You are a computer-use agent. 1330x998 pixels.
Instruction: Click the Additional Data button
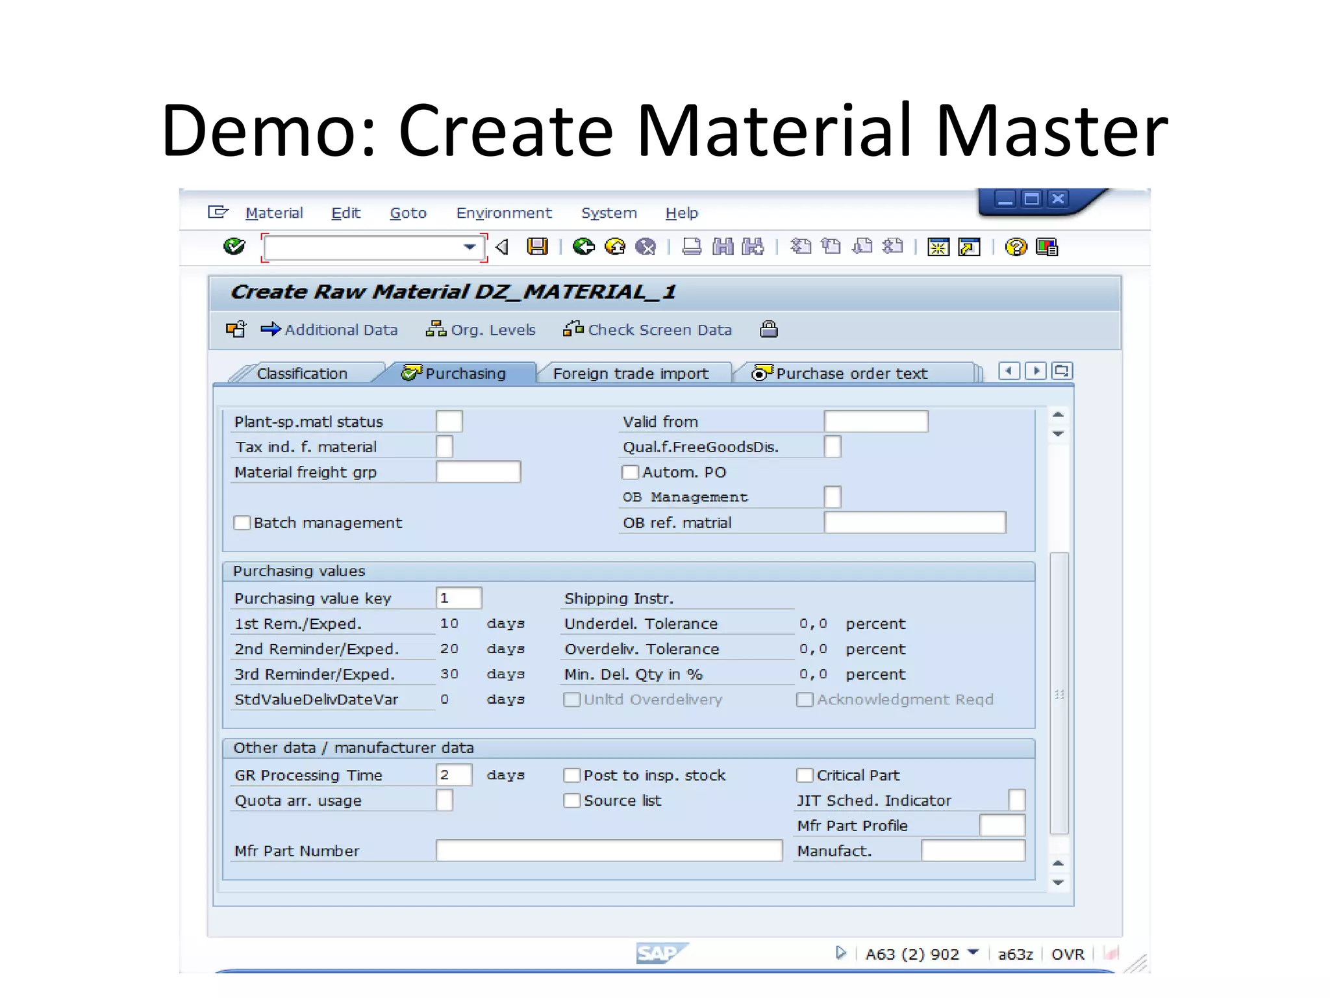[x=329, y=330]
